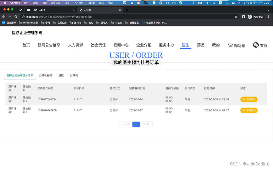
Task: Open Chrome's three-dot settings menu
Action: [269, 17]
